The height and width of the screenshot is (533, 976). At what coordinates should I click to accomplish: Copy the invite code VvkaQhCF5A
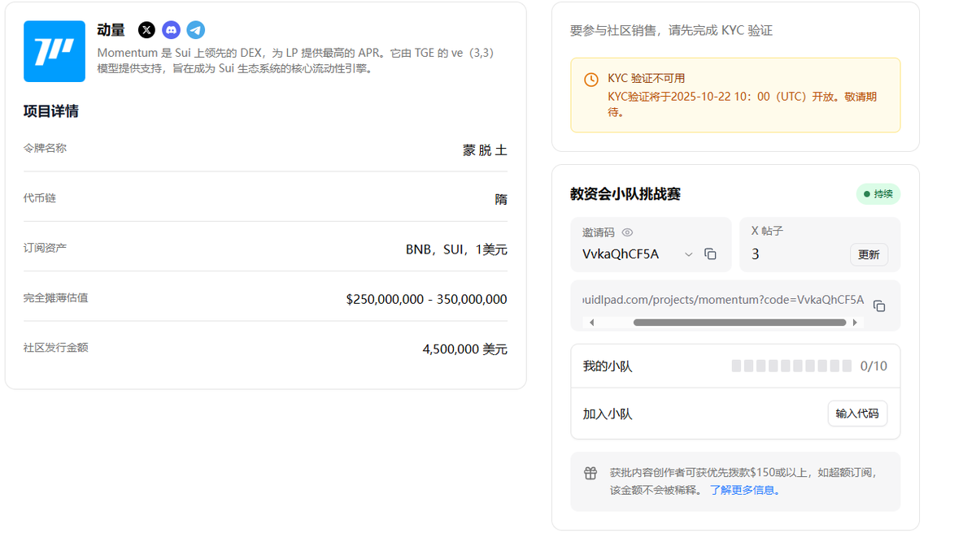pyautogui.click(x=710, y=254)
